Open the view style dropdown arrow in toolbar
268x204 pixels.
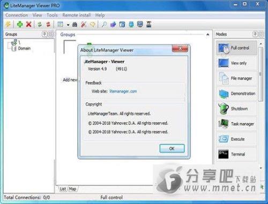68,25
